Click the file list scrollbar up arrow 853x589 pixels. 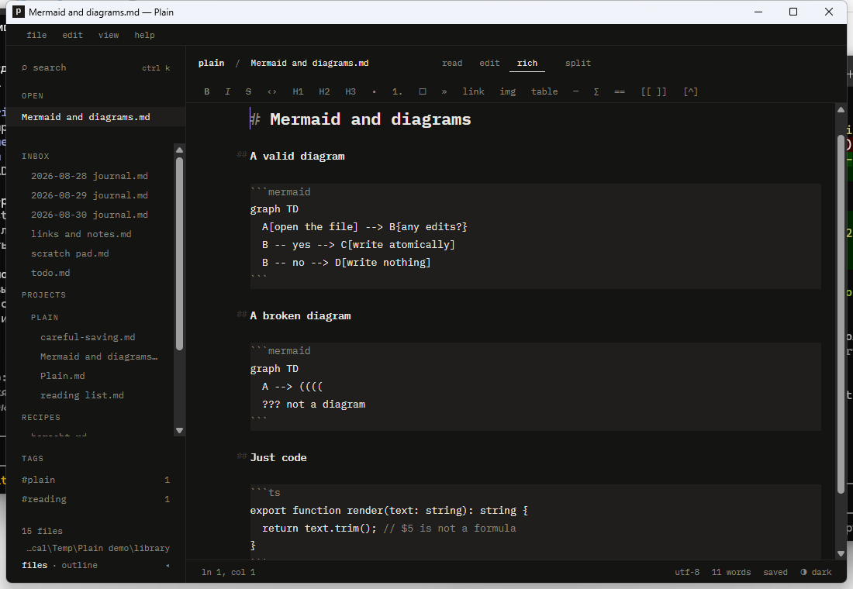click(x=180, y=150)
